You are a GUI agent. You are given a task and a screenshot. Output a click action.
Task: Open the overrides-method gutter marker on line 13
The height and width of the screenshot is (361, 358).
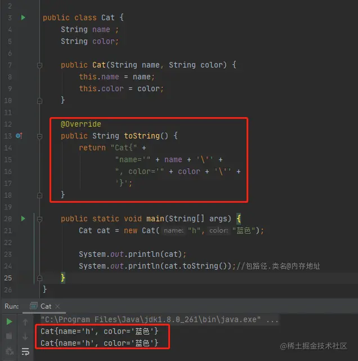point(19,136)
